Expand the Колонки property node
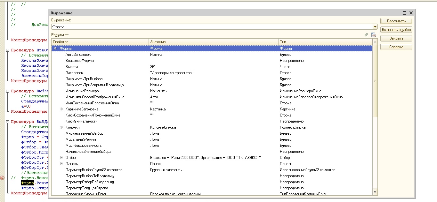437x202 pixels. 61,127
